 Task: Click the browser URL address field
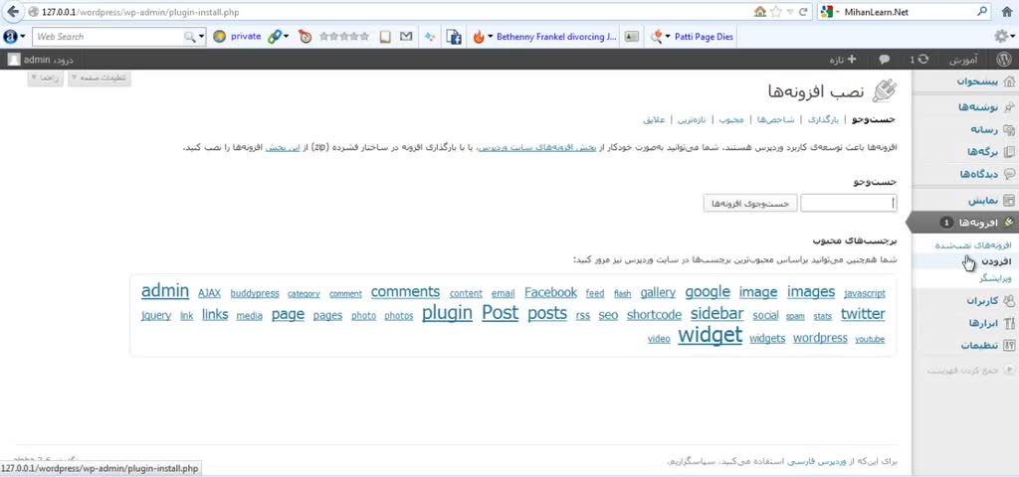(390, 12)
